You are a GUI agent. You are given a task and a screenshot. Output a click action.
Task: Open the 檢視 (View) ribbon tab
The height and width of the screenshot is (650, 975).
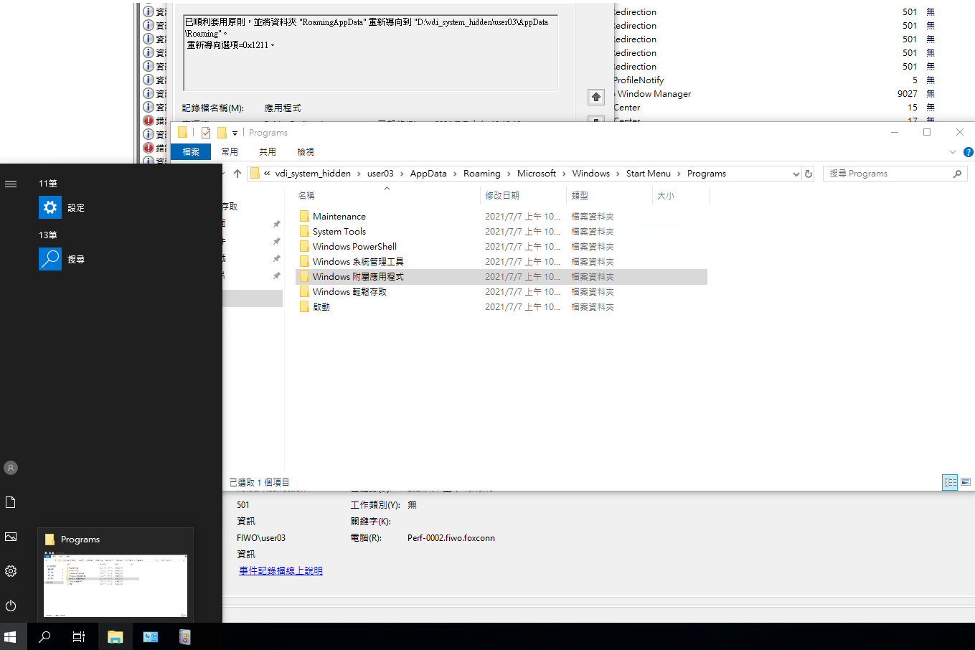[x=306, y=151]
